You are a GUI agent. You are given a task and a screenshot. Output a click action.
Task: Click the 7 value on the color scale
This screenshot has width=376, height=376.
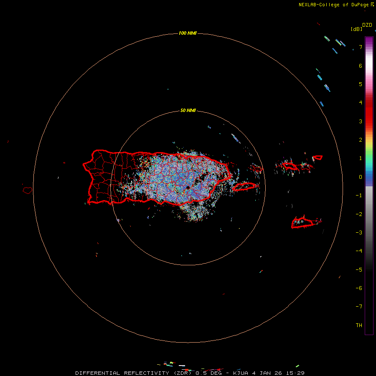tap(361, 47)
